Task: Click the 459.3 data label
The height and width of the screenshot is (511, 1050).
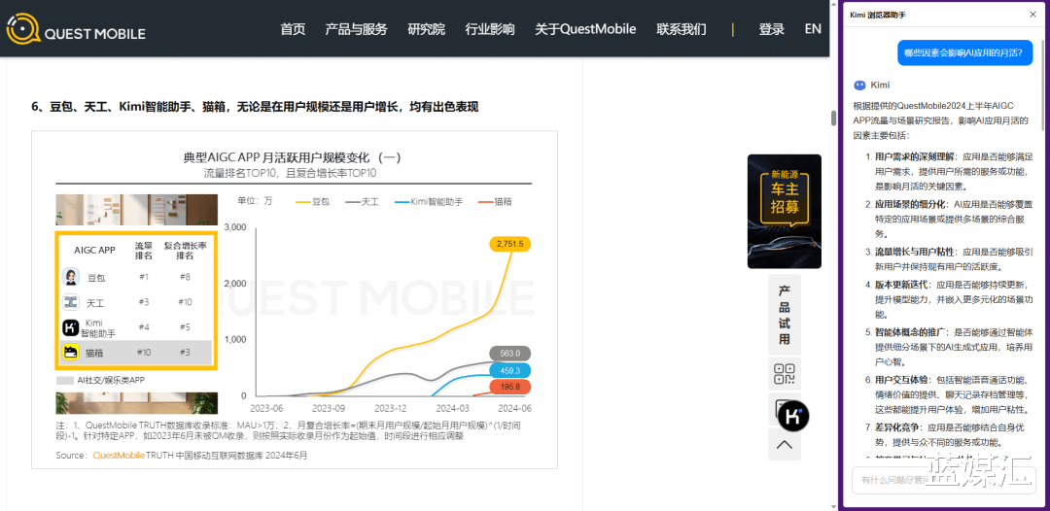Action: (x=510, y=370)
